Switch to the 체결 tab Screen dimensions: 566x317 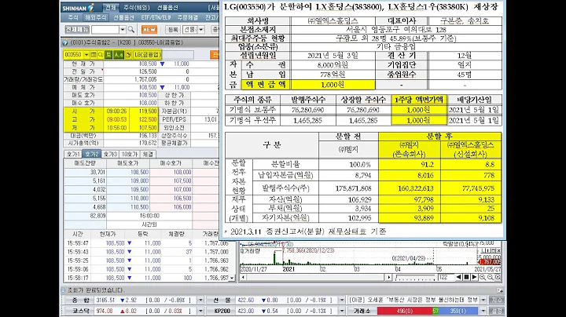(148, 154)
